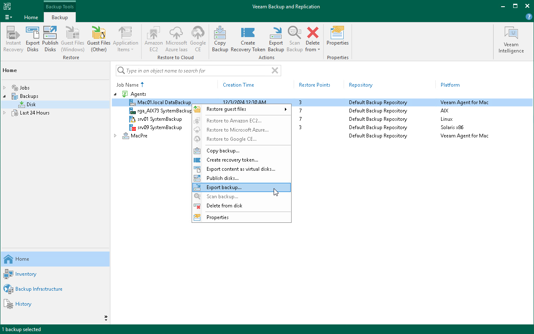Expand the MacPre backup node
Viewport: 534px width, 334px height.
(x=115, y=135)
